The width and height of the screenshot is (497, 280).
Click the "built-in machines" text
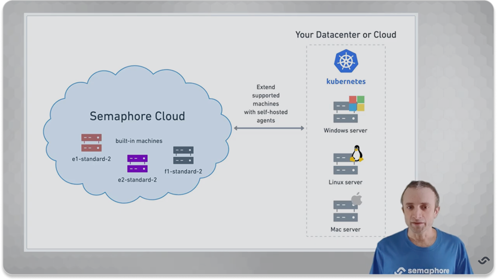pyautogui.click(x=139, y=141)
